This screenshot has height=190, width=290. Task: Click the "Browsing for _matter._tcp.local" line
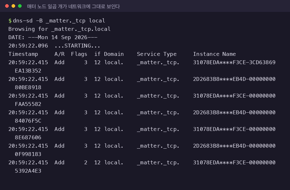pos(59,29)
